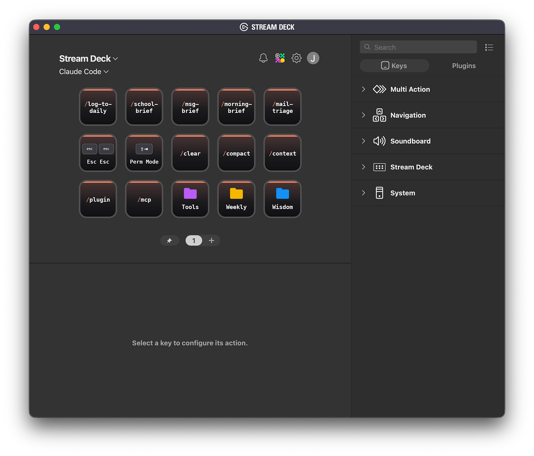Toggle the list view icon beside Search

click(489, 47)
